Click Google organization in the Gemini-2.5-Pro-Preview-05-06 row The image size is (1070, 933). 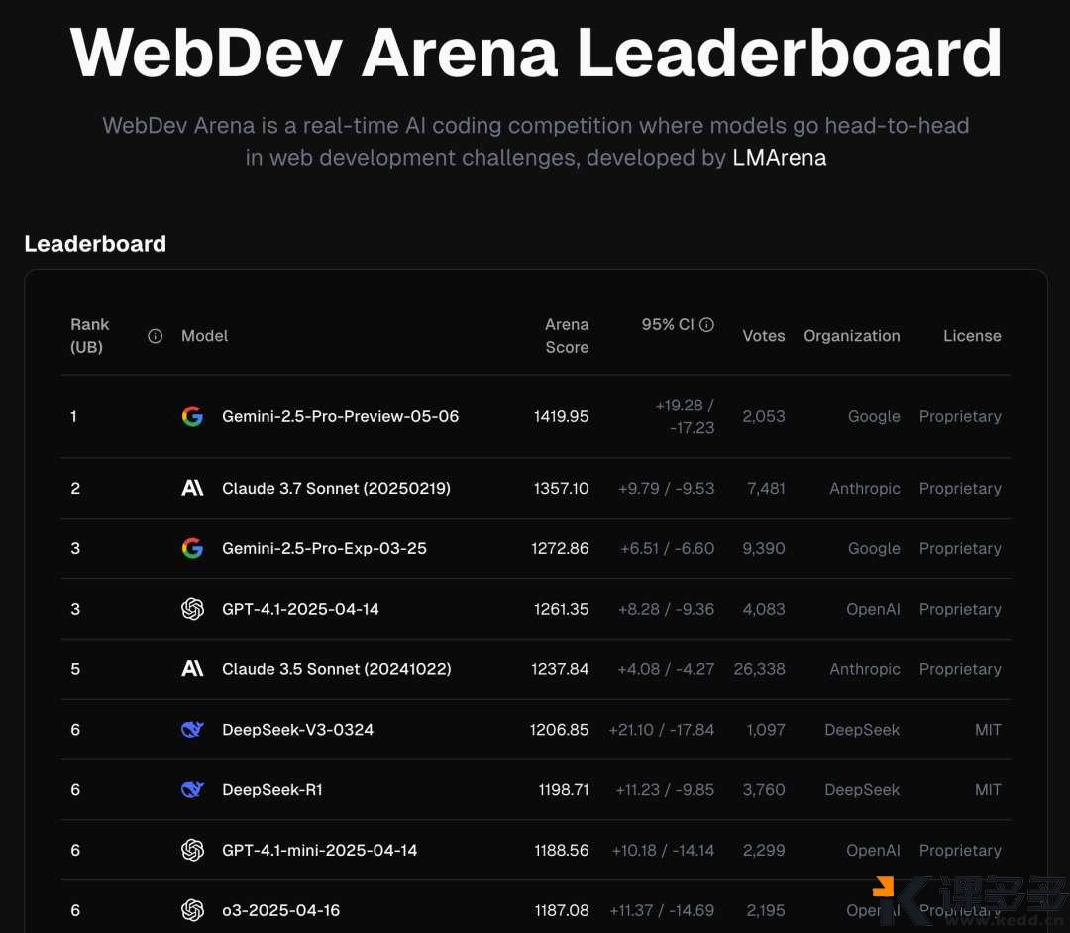click(874, 416)
